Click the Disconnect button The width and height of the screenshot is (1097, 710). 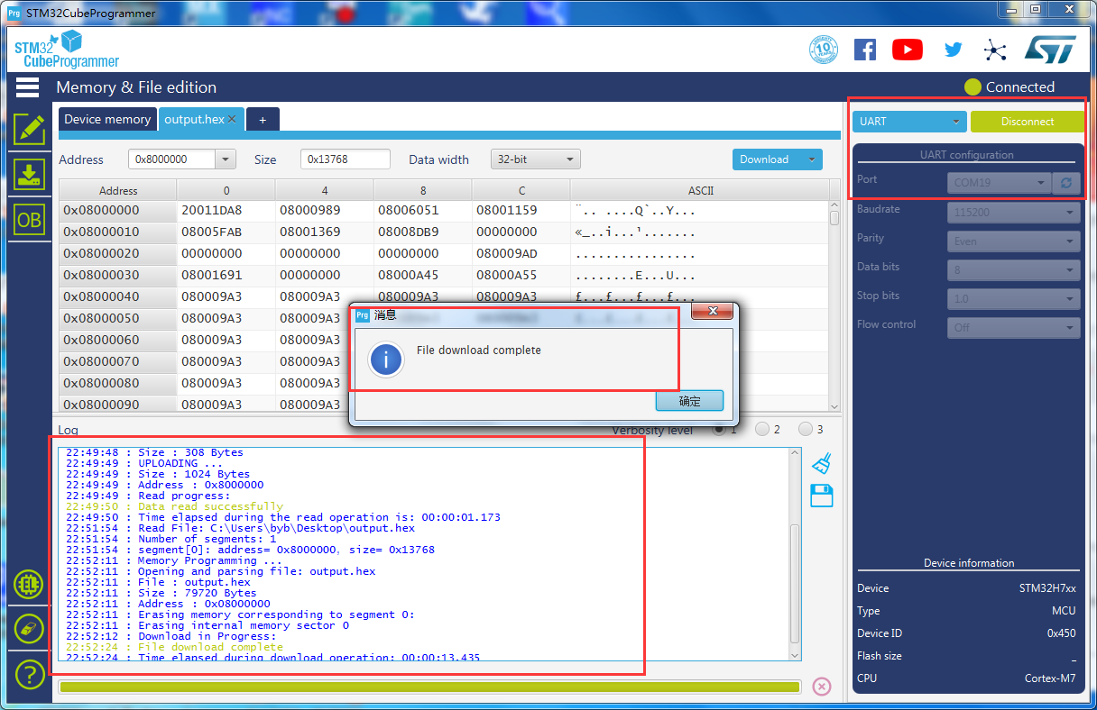1027,122
